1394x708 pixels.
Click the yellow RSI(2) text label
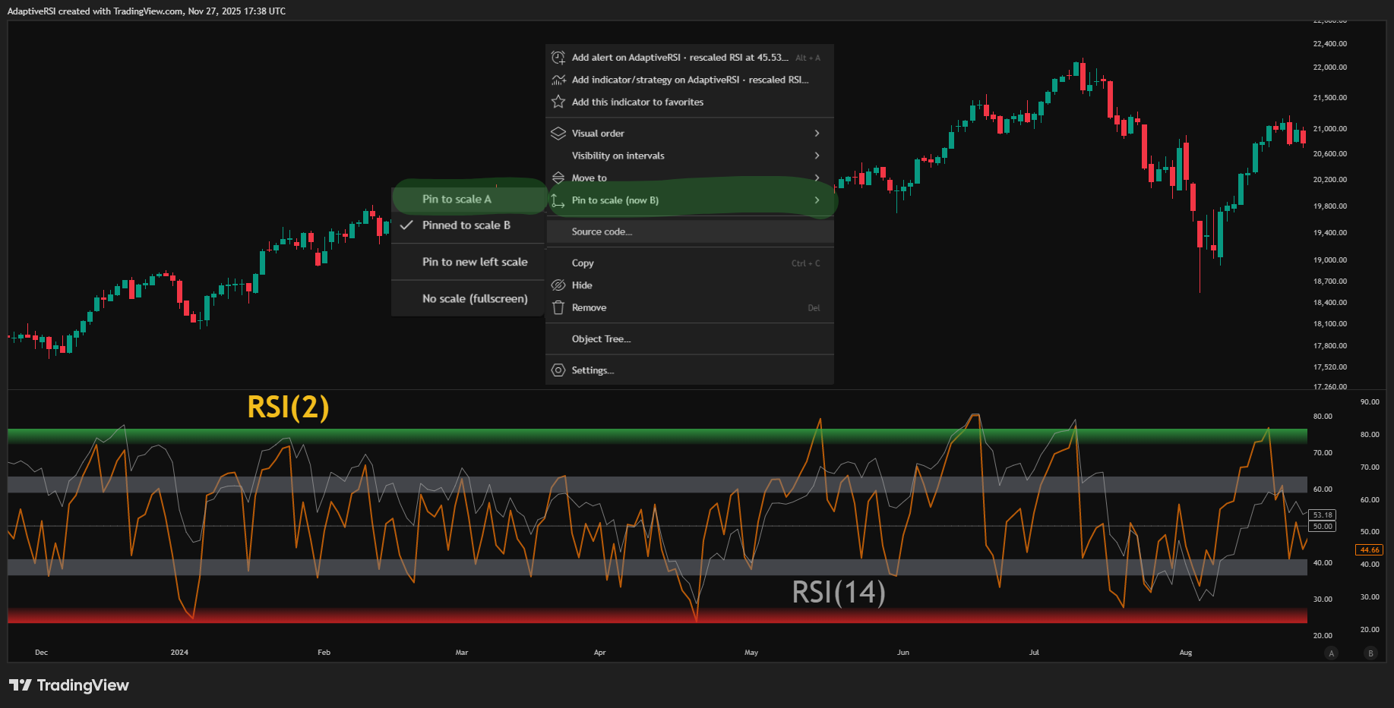point(289,407)
